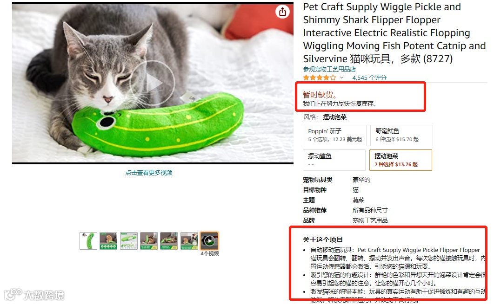Click 点击查看更多视频 link
The width and height of the screenshot is (494, 304).
[x=149, y=173]
